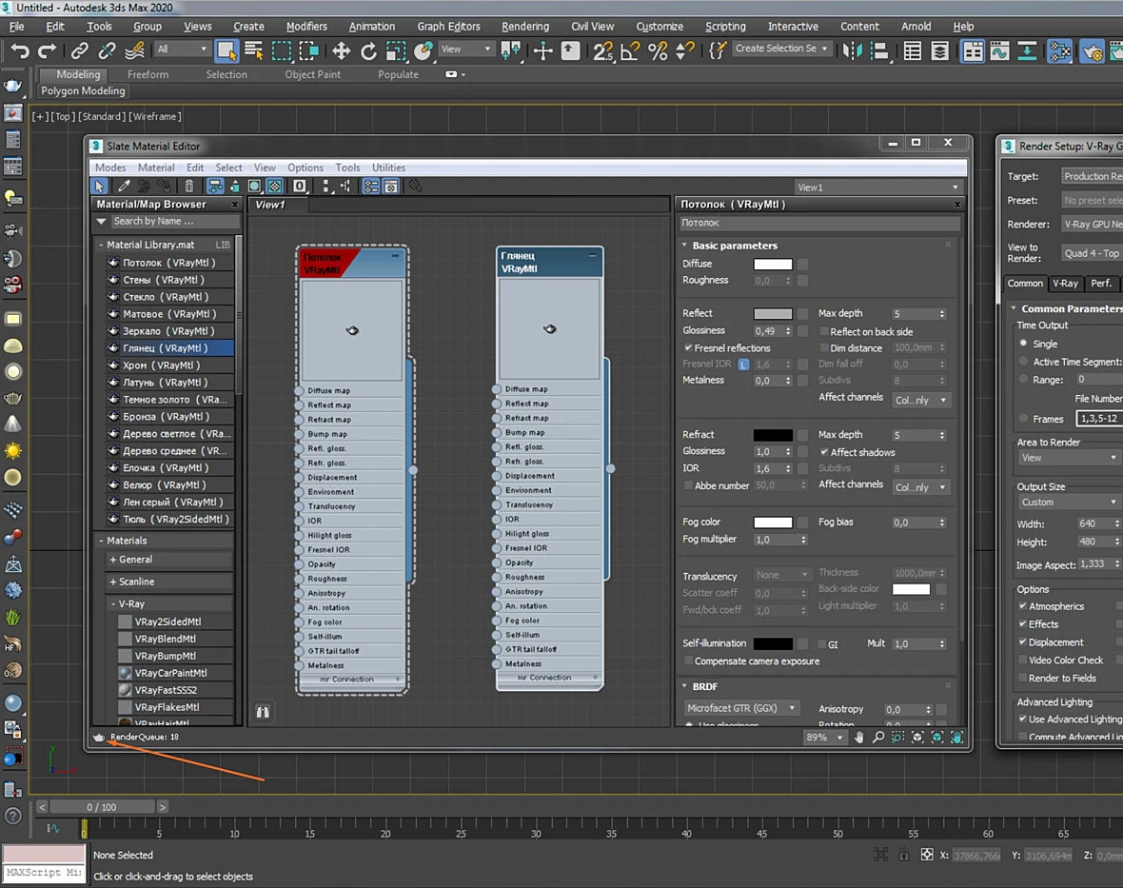The width and height of the screenshot is (1123, 888).
Task: Click the Wireframe viewport label
Action: pos(155,116)
